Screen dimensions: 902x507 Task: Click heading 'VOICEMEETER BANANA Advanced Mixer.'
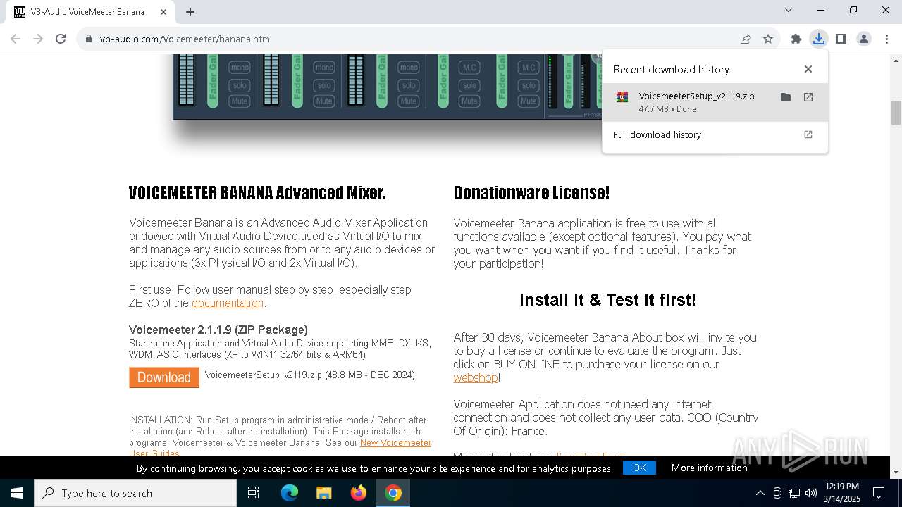pyautogui.click(x=257, y=193)
